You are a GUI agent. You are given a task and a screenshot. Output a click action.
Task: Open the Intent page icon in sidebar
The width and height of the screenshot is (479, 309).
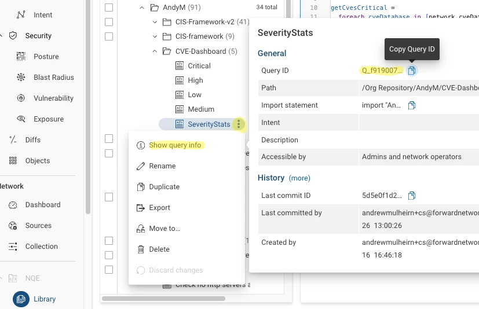pyautogui.click(x=21, y=14)
